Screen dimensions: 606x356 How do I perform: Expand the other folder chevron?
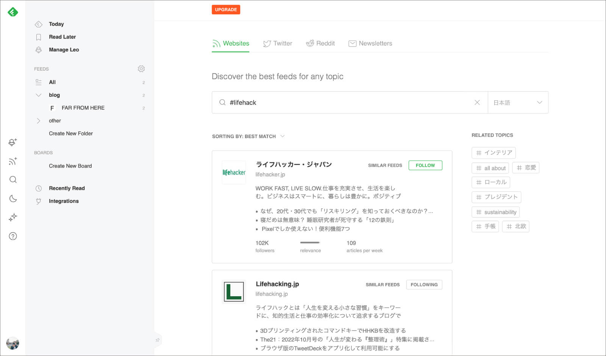(x=38, y=121)
